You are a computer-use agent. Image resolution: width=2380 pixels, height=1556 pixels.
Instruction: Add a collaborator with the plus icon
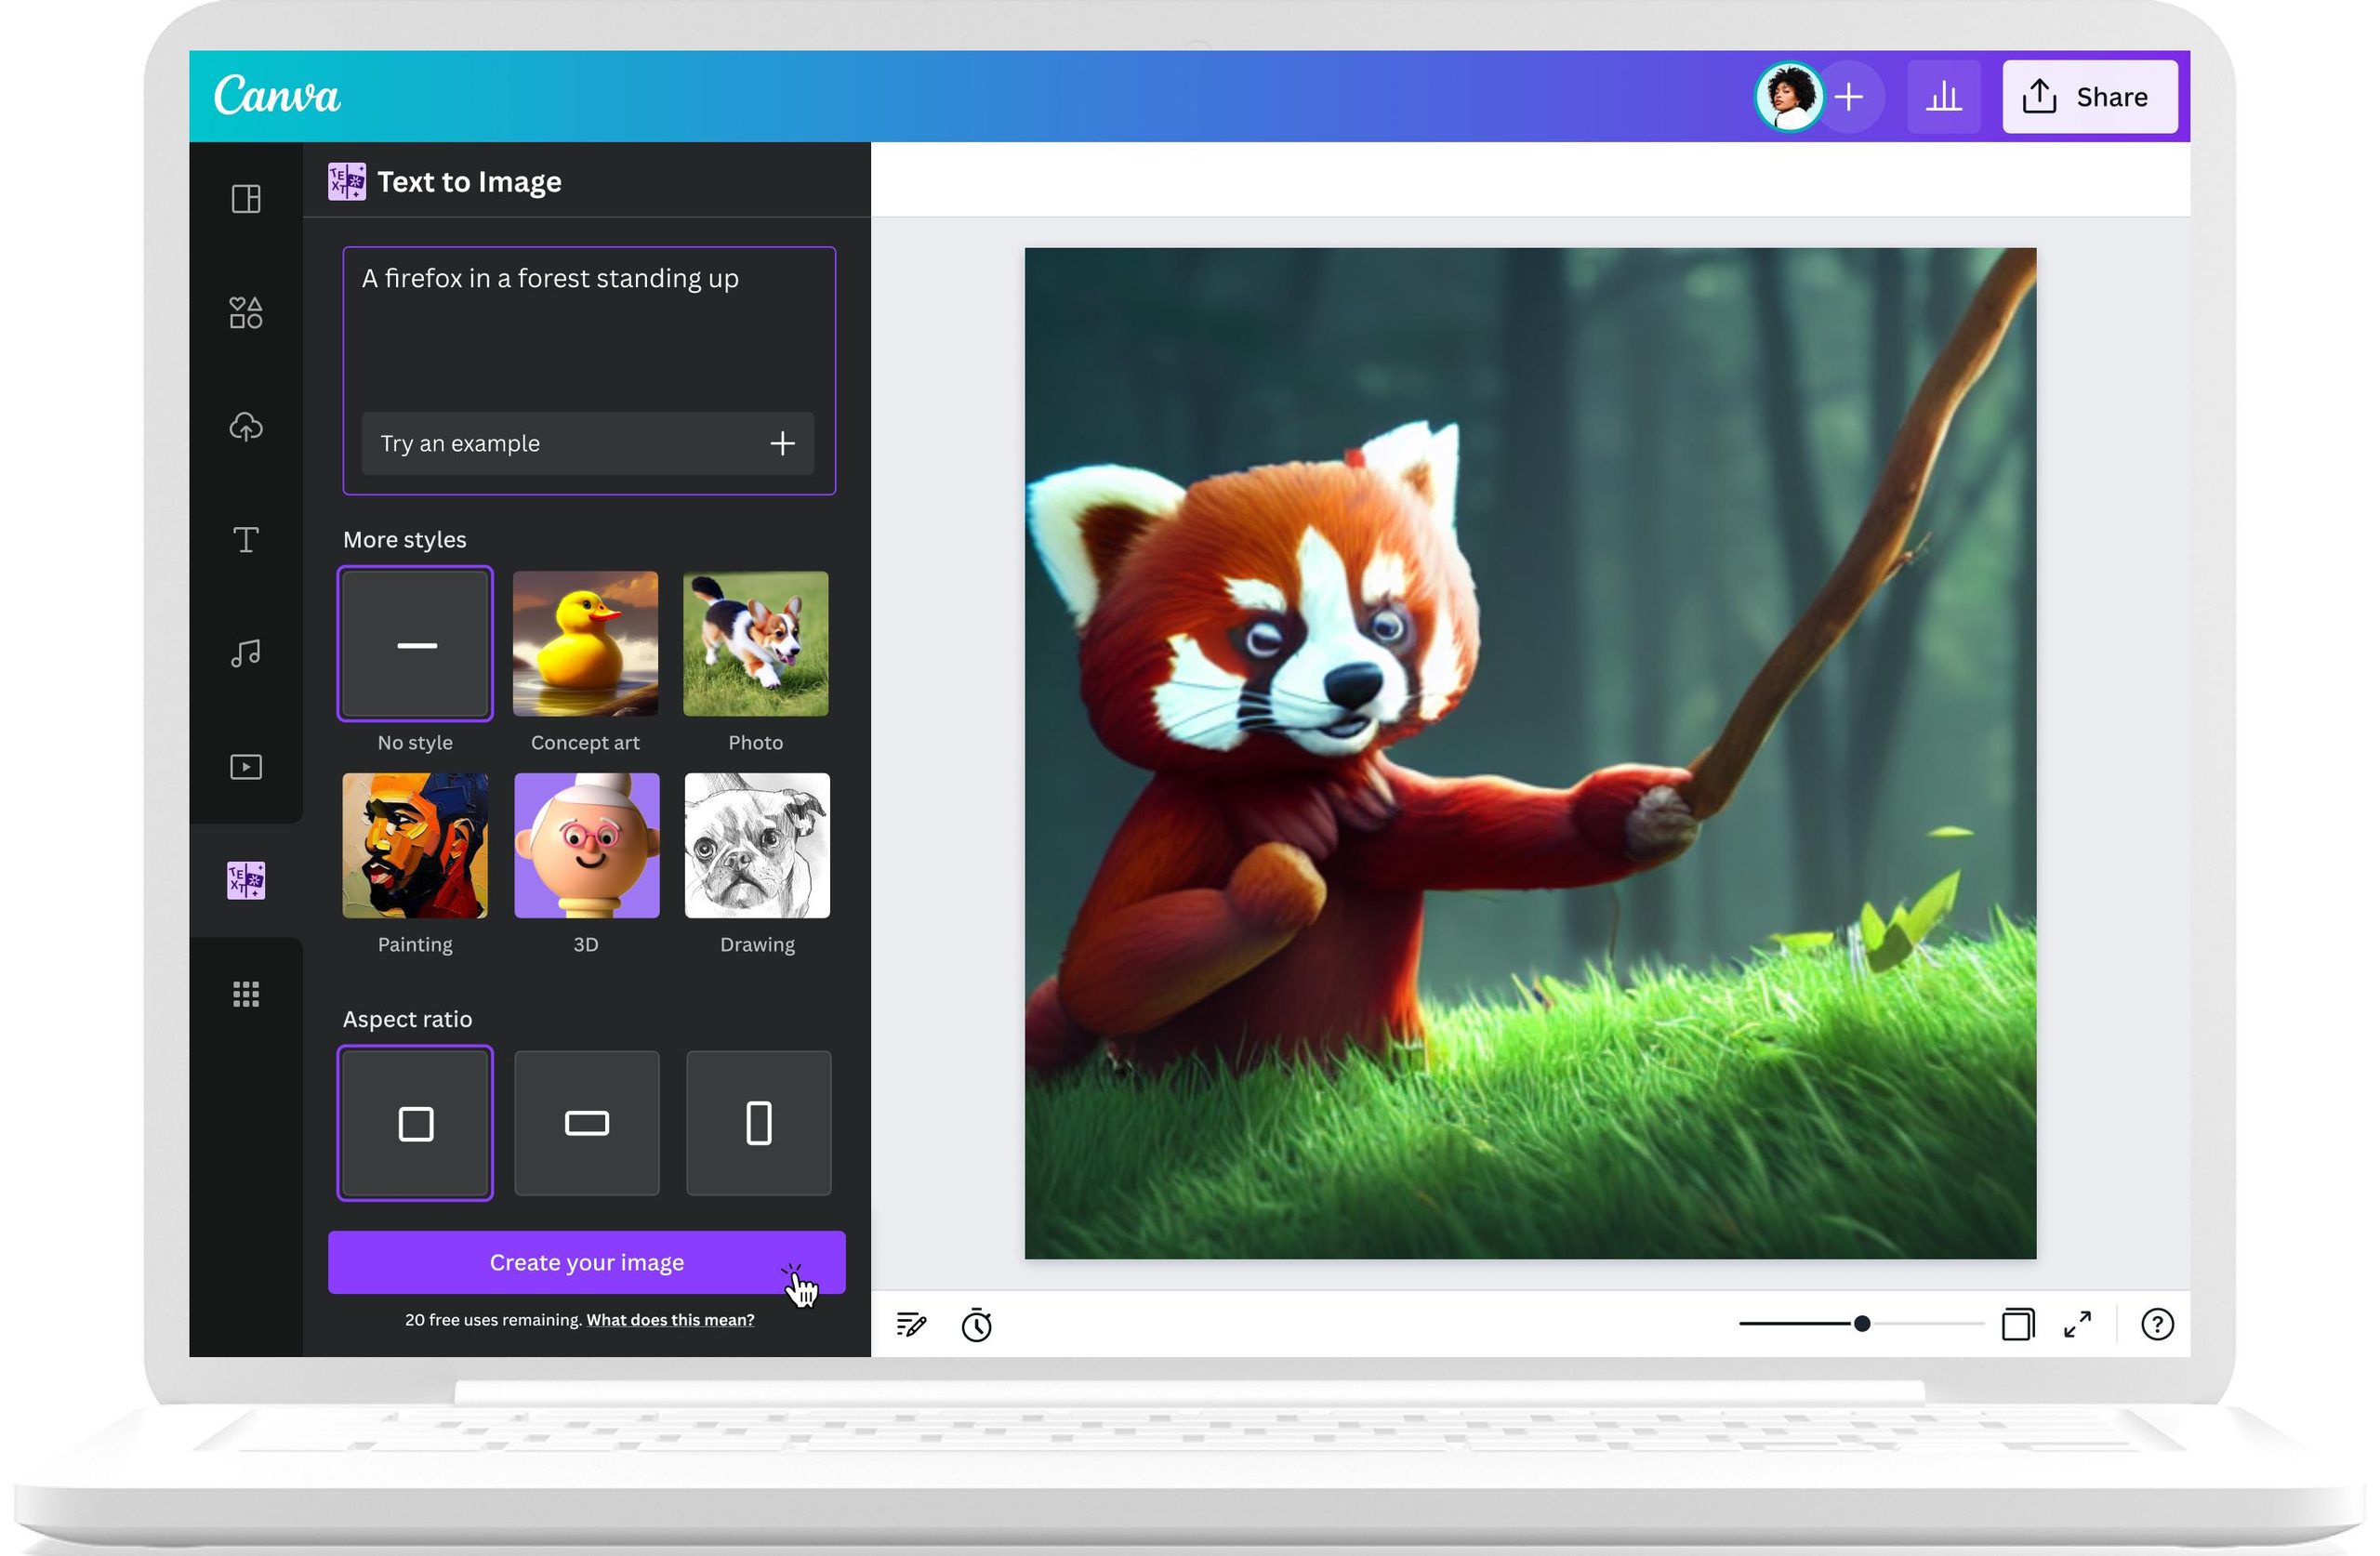pos(1850,97)
